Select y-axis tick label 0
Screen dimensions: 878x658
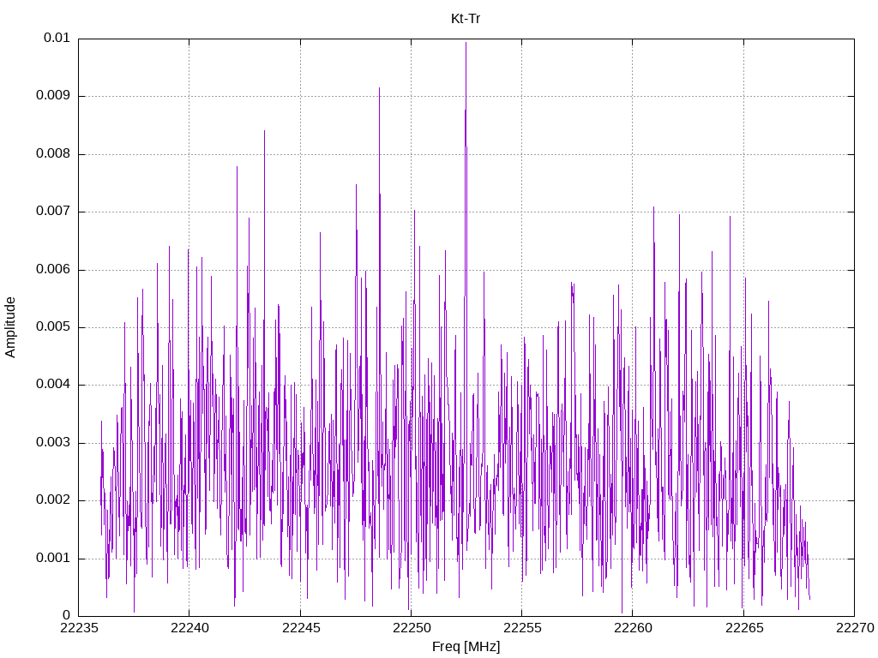pyautogui.click(x=66, y=616)
